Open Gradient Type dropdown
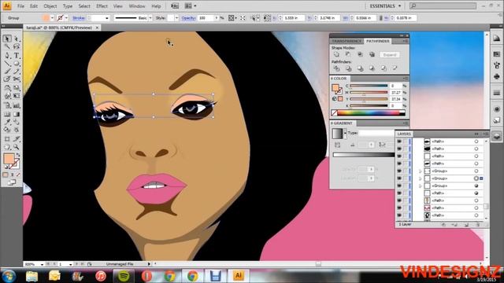 pos(376,133)
